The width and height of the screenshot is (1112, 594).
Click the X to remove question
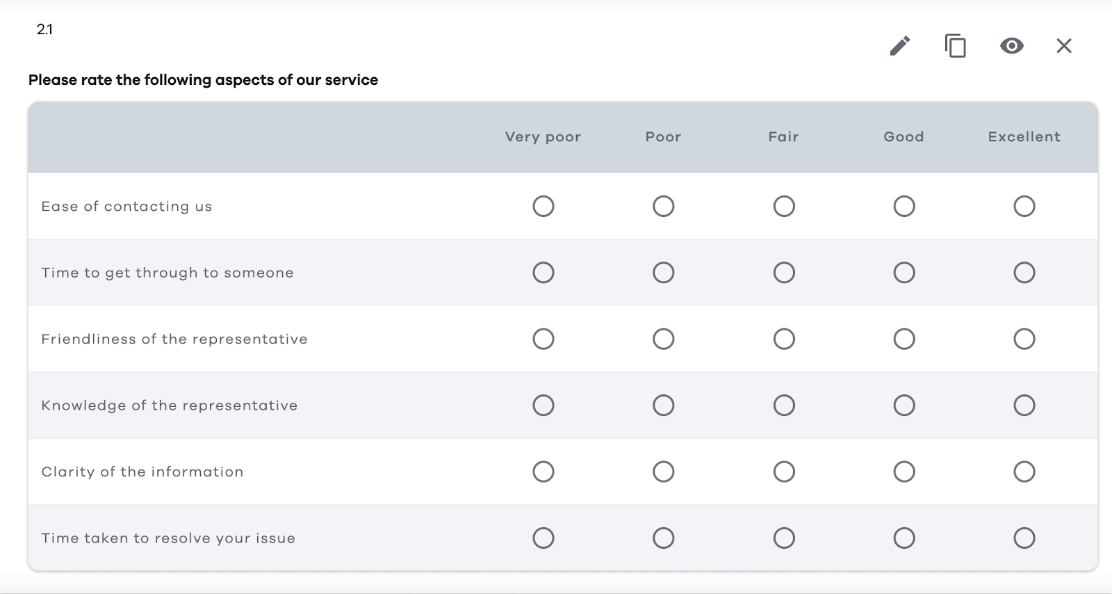[x=1063, y=46]
